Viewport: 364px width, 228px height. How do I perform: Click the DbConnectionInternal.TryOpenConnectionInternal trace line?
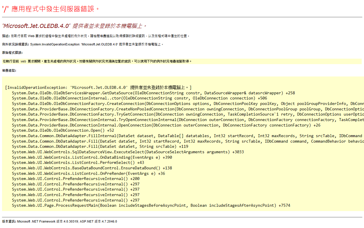[x=188, y=120]
